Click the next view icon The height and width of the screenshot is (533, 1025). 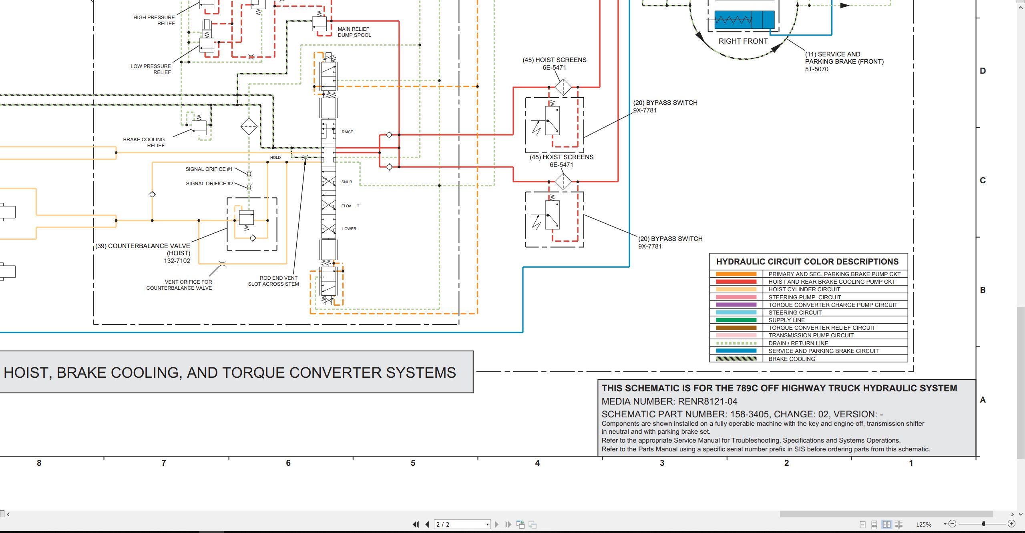click(x=533, y=524)
